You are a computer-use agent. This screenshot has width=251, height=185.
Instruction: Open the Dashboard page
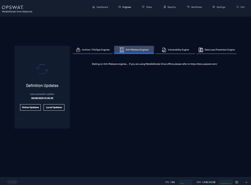pos(100,7)
